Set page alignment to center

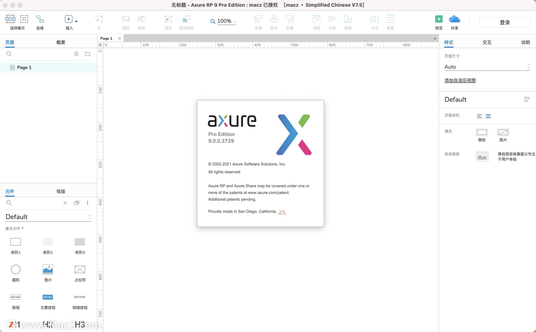click(x=488, y=116)
